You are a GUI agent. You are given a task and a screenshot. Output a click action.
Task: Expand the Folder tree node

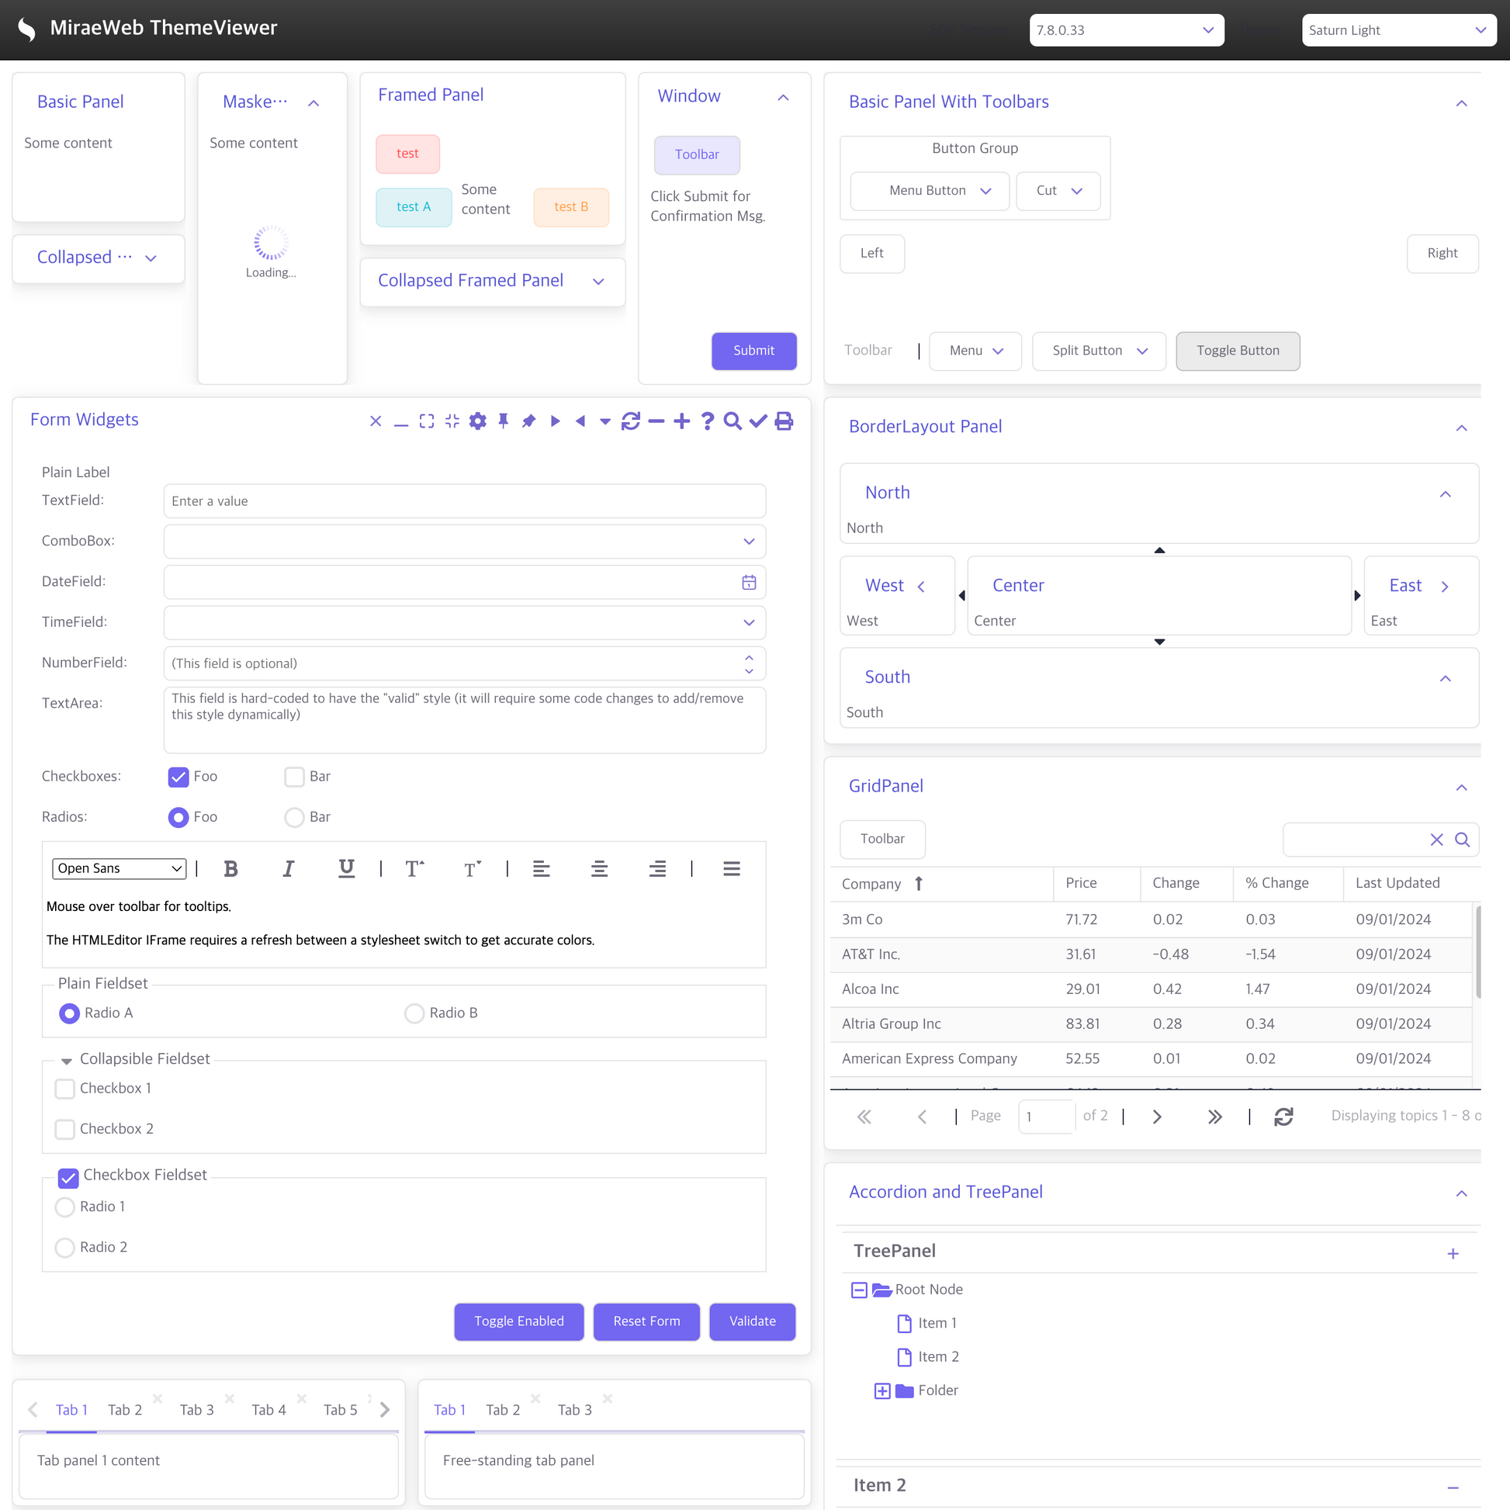coord(881,1391)
